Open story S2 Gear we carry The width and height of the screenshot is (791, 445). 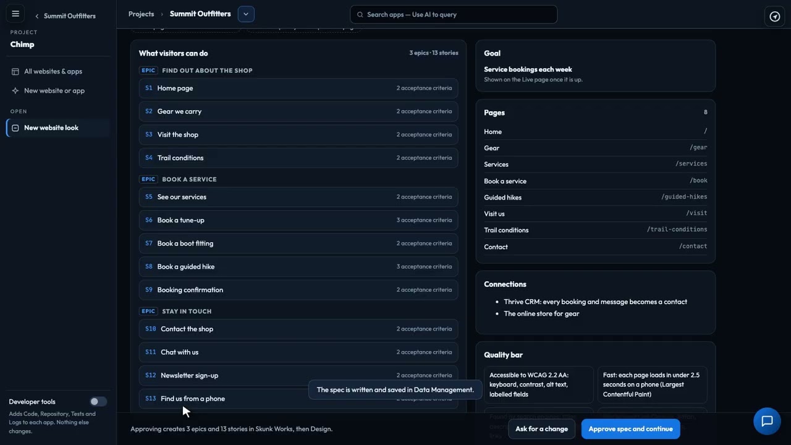298,111
